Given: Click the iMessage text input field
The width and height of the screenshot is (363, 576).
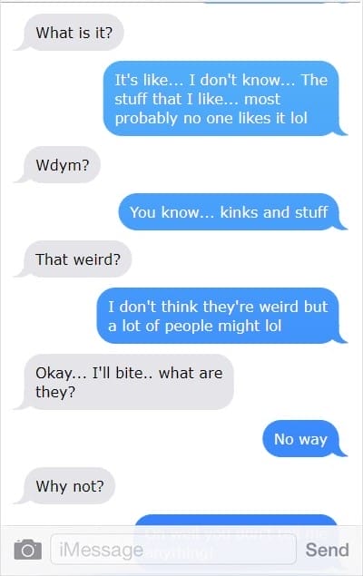Looking at the screenshot, I should [x=173, y=549].
